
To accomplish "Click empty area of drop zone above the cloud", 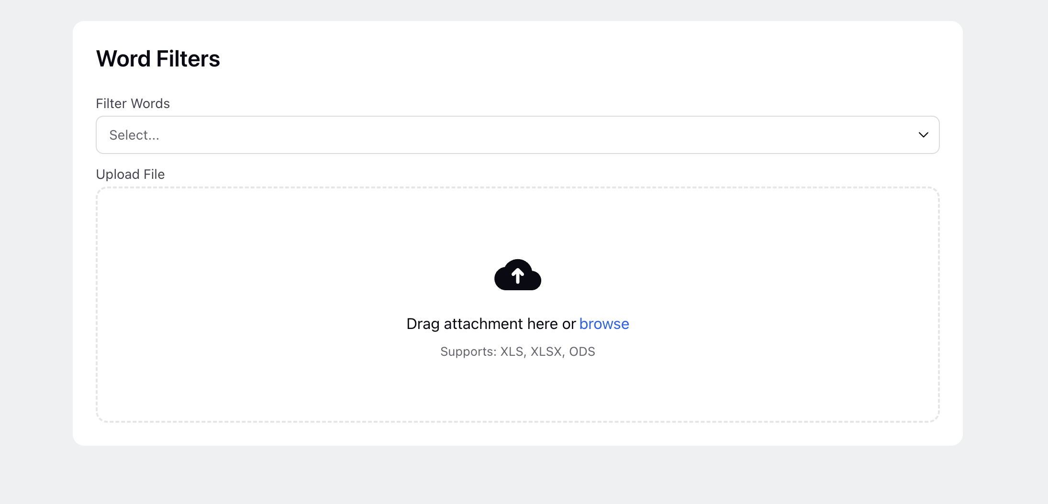I will tap(518, 222).
